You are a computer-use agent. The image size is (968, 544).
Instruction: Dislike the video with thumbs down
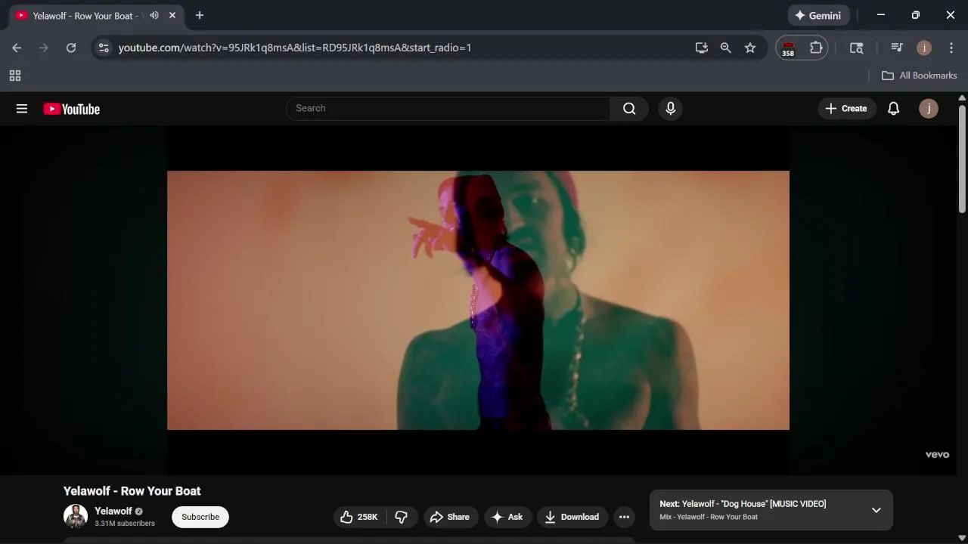click(x=402, y=517)
